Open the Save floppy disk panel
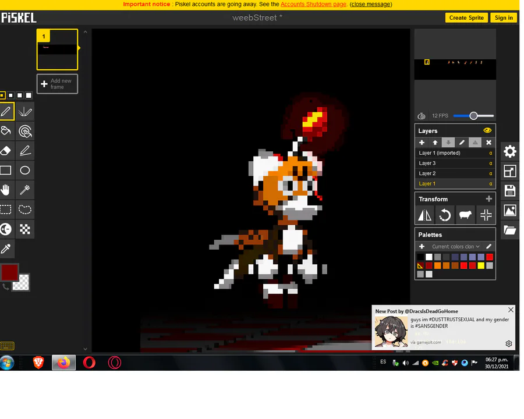 click(x=510, y=191)
